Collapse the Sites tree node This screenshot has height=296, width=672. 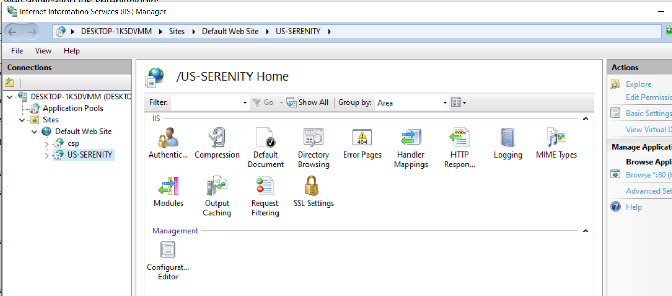point(22,120)
